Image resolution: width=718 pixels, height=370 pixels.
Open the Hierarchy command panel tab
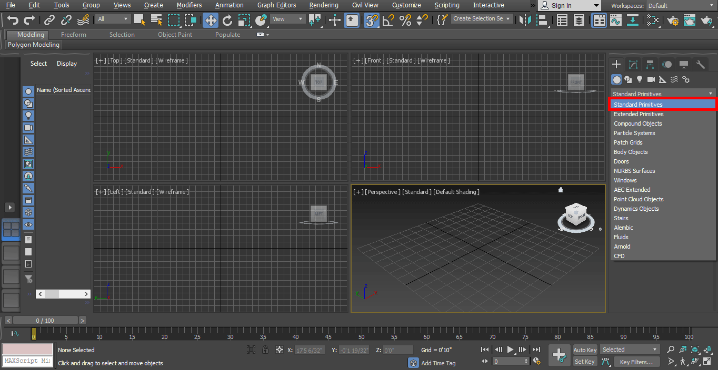tap(650, 64)
